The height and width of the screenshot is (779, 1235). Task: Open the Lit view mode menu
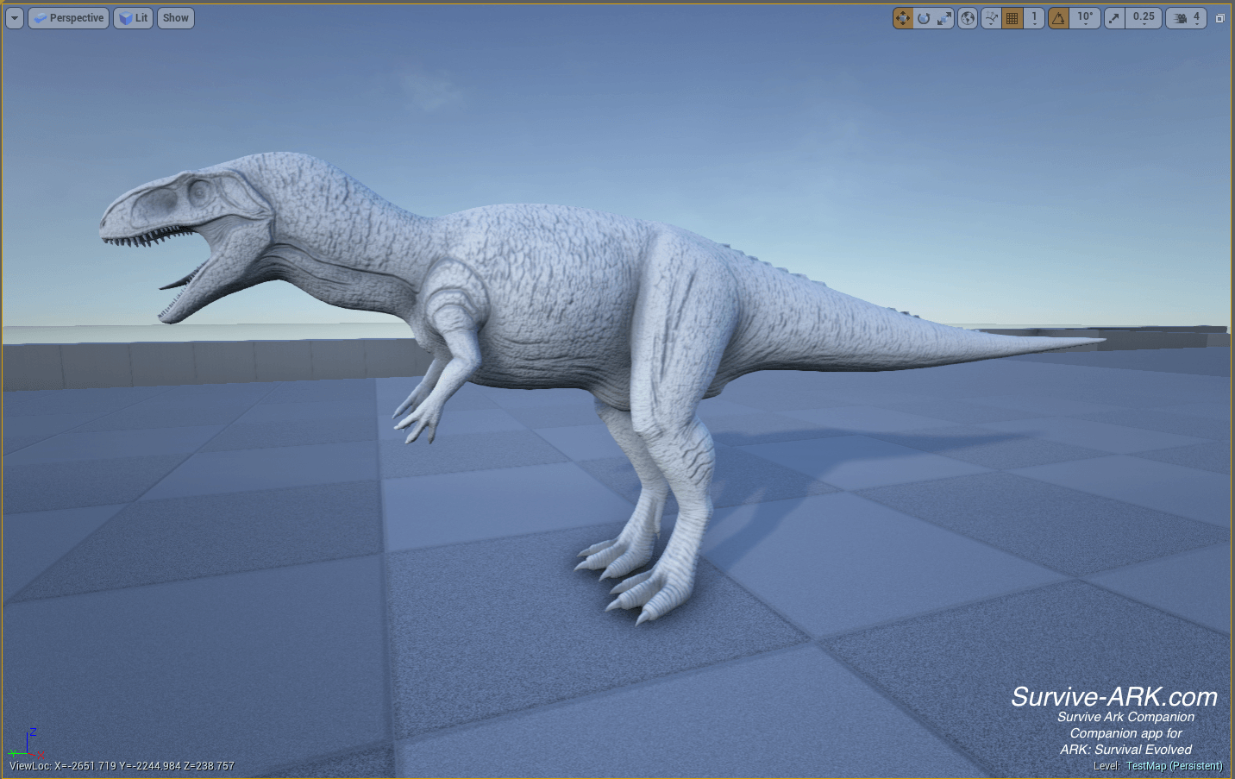coord(134,18)
